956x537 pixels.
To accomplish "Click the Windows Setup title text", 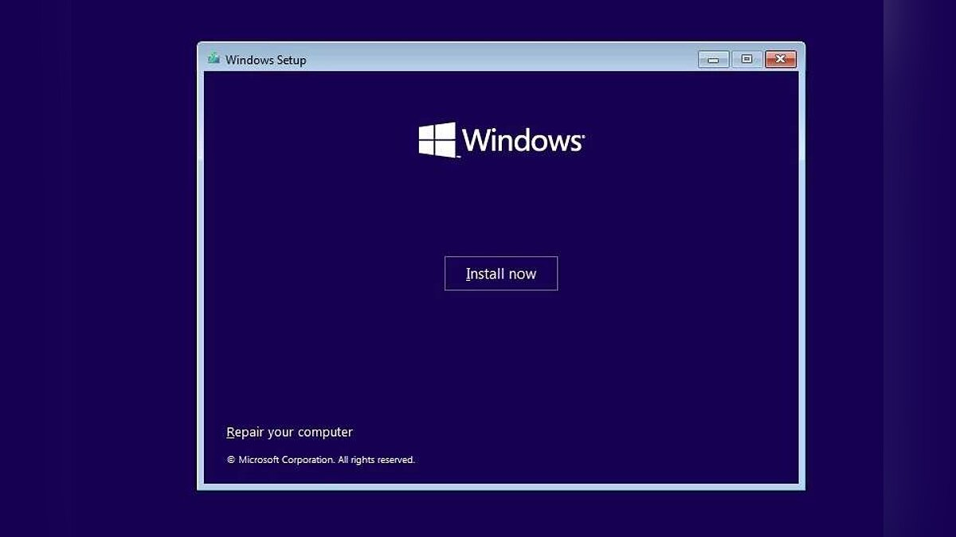I will (x=266, y=60).
